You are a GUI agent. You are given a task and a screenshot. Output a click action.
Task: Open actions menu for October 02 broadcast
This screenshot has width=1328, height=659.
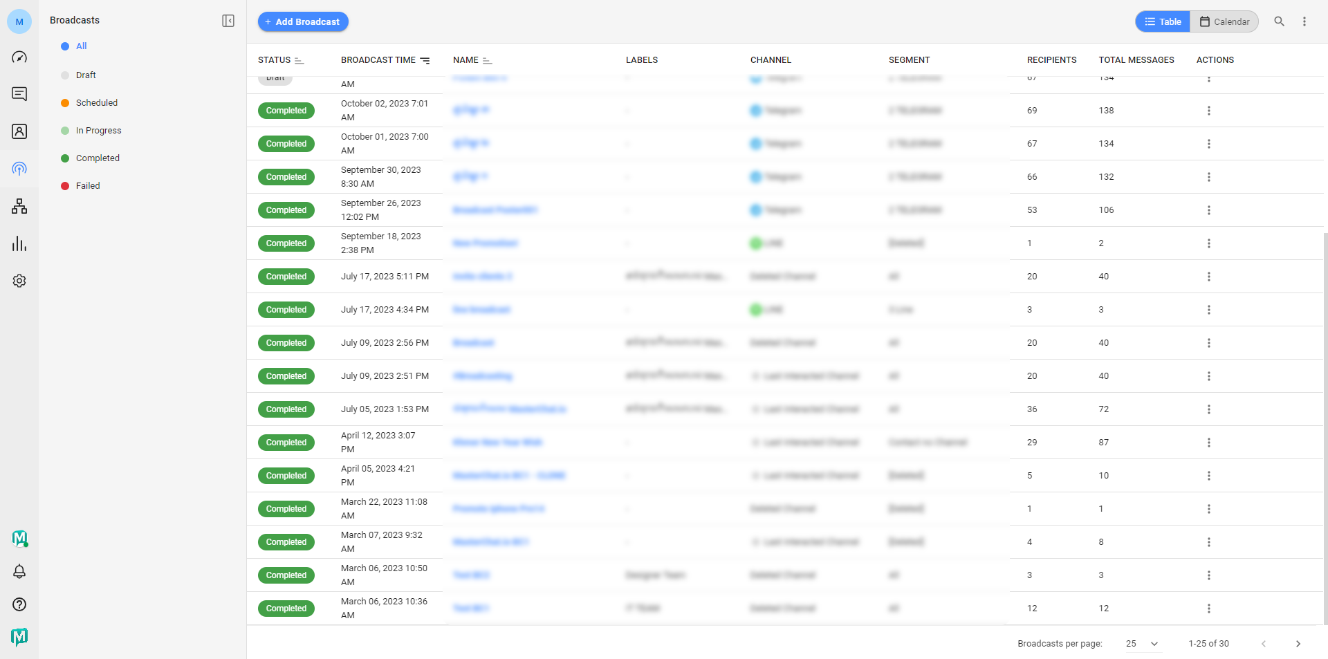(x=1208, y=111)
